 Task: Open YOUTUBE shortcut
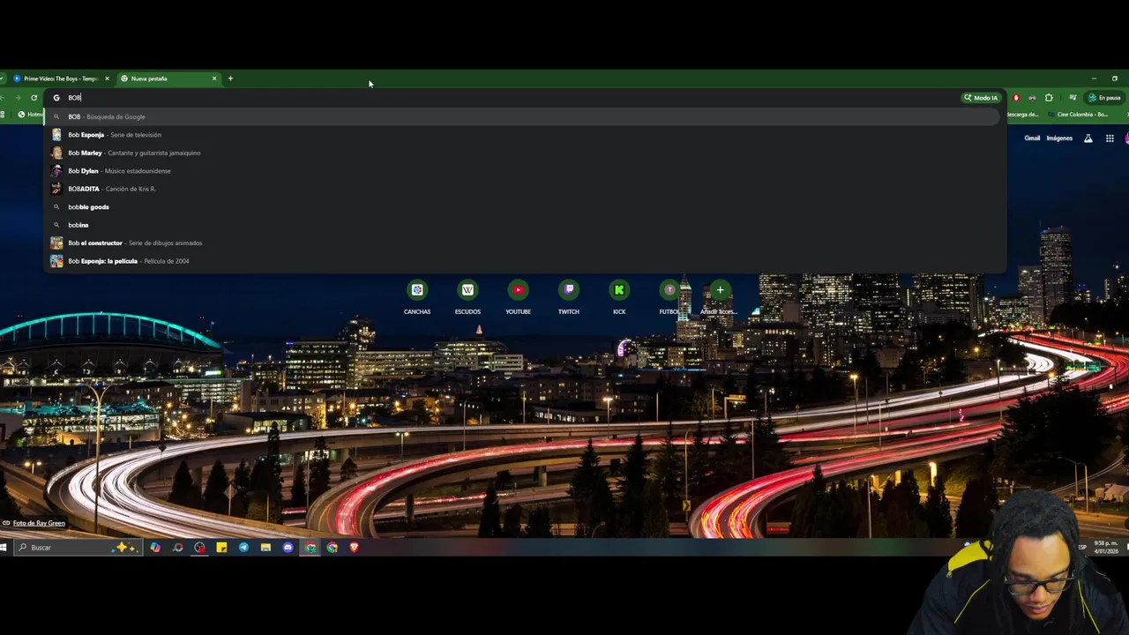point(518,297)
